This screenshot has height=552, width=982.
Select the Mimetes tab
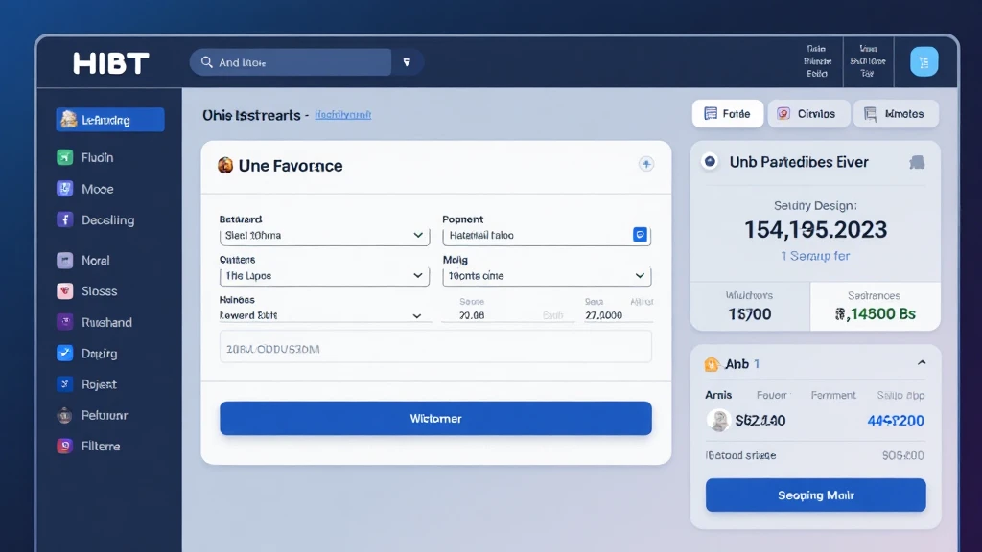(896, 113)
